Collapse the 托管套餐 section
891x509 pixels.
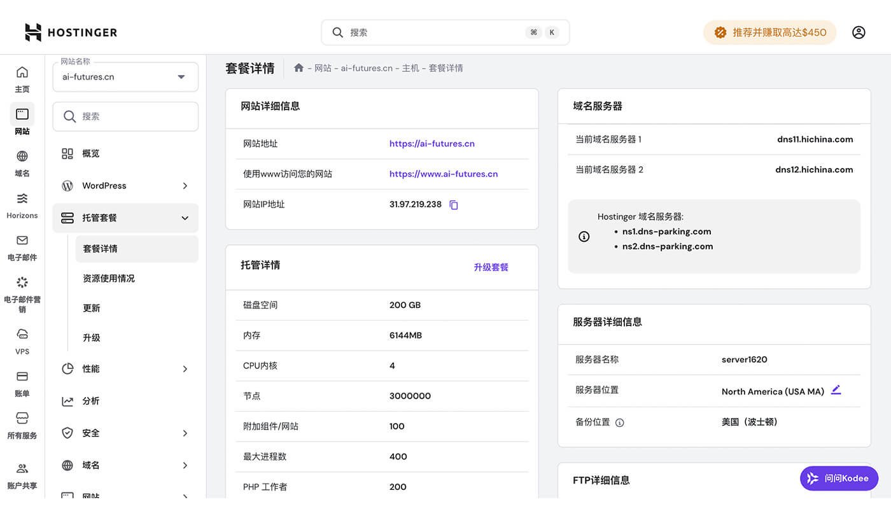185,218
